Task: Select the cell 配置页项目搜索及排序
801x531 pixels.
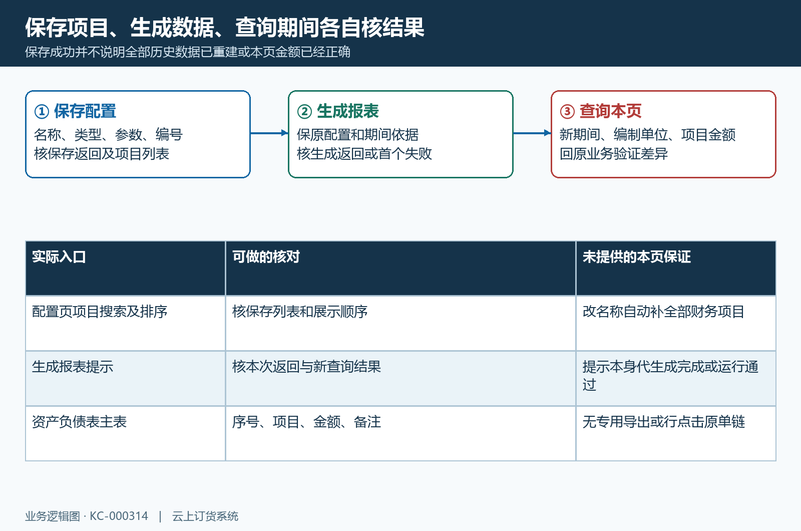Action: point(125,324)
